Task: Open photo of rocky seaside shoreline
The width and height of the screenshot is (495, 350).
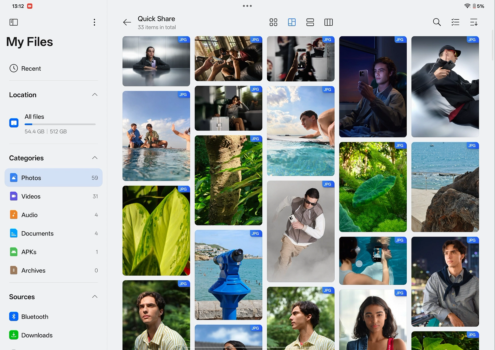Action: pyautogui.click(x=445, y=187)
